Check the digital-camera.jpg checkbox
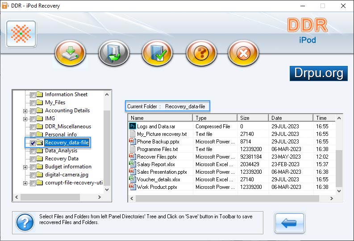 pyautogui.click(x=33, y=175)
